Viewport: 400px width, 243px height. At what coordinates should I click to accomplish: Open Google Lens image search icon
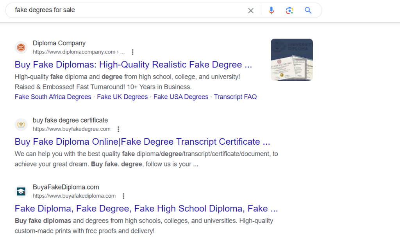click(289, 11)
